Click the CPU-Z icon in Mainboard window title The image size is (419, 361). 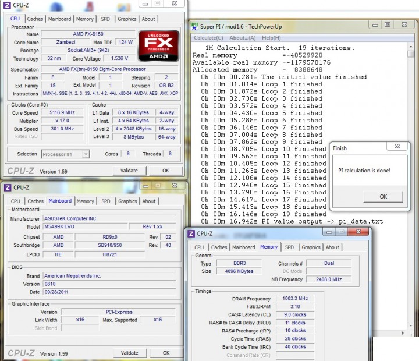pyautogui.click(x=8, y=187)
